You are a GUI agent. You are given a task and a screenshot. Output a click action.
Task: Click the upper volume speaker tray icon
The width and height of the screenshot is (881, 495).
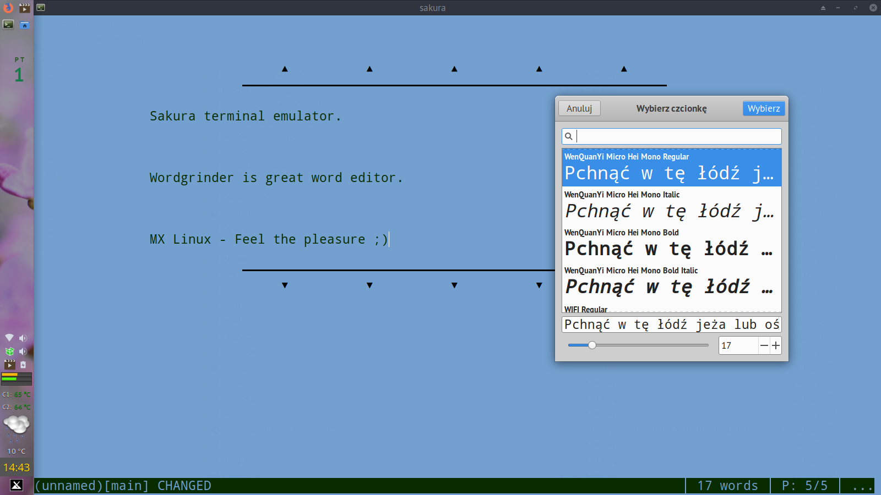coord(23,338)
